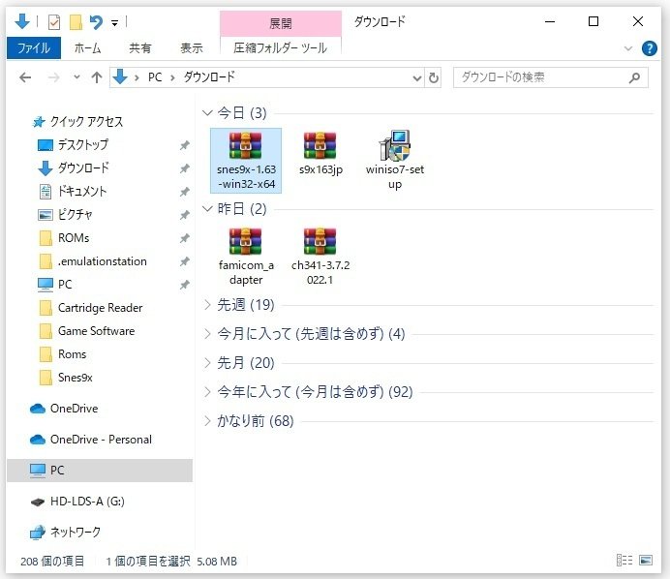Image resolution: width=670 pixels, height=579 pixels.
Task: Select the famicom_adapter archive
Action: pyautogui.click(x=246, y=257)
